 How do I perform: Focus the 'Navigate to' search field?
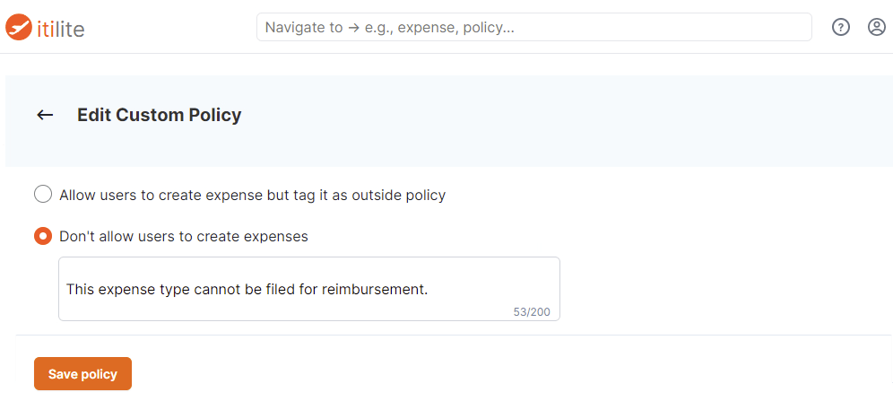[x=534, y=27]
